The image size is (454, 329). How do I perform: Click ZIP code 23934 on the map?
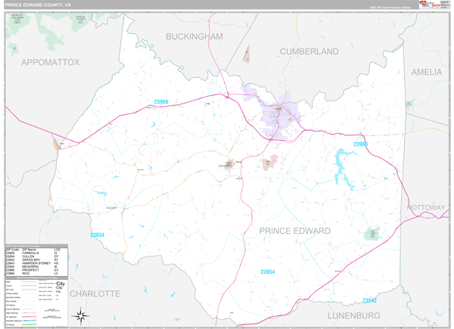pyautogui.click(x=97, y=235)
